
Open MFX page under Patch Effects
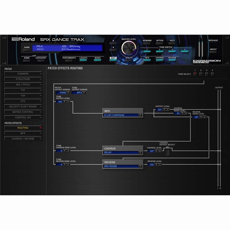tap(23, 133)
